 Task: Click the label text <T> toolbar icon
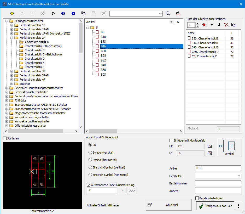[53, 13]
